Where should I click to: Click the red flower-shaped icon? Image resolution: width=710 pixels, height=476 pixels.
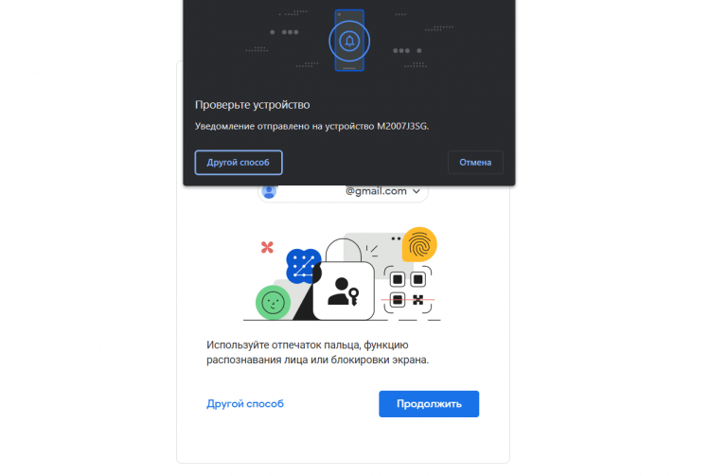pyautogui.click(x=267, y=247)
